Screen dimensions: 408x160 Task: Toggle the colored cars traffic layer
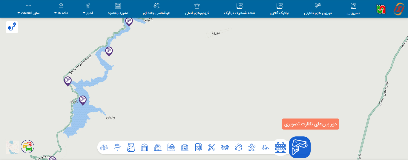27,147
